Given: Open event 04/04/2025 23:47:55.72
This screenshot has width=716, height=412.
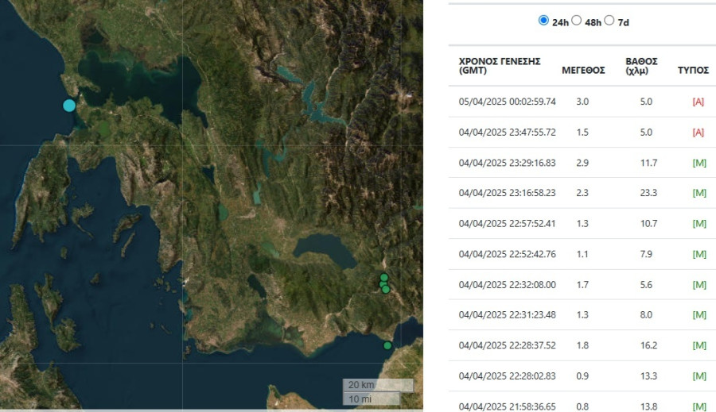Looking at the screenshot, I should (x=508, y=132).
